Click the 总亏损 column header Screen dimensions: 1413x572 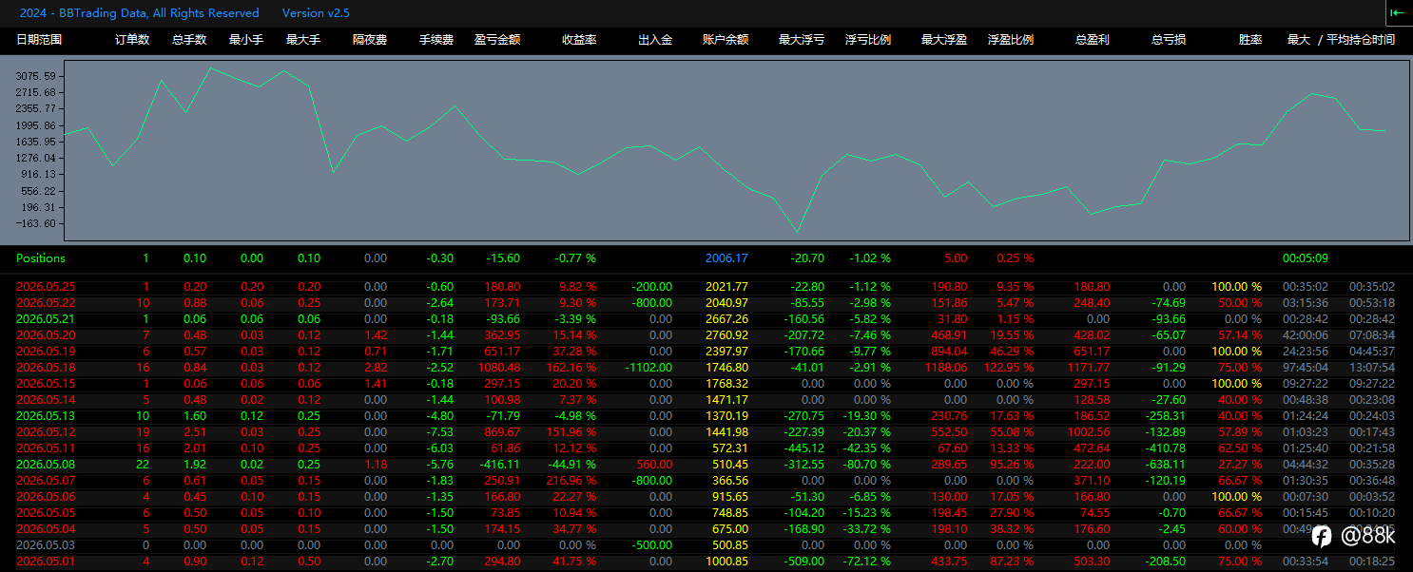coord(1168,40)
